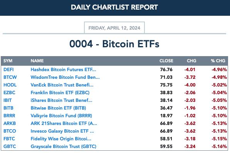This screenshot has height=153, width=230.
Task: Select the % CHG column header
Action: tap(218, 61)
